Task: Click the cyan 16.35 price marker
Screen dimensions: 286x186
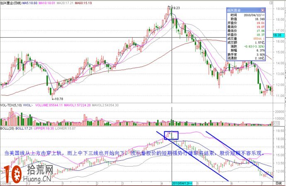Action: 279,35
